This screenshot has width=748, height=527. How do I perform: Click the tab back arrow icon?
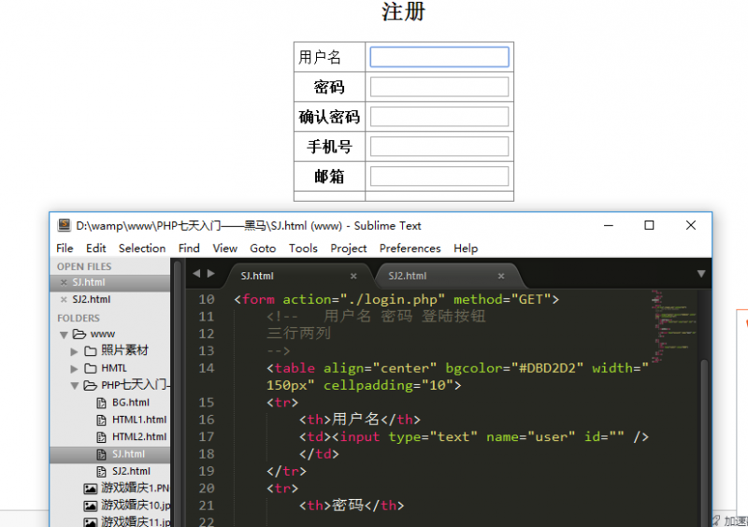196,274
